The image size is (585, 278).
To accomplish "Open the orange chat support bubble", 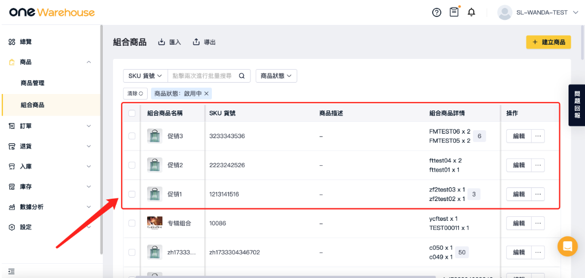I will (567, 246).
